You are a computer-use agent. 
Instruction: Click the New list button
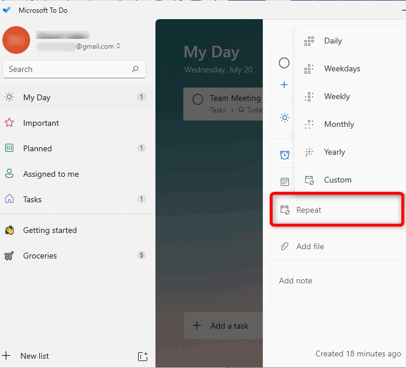click(x=34, y=356)
